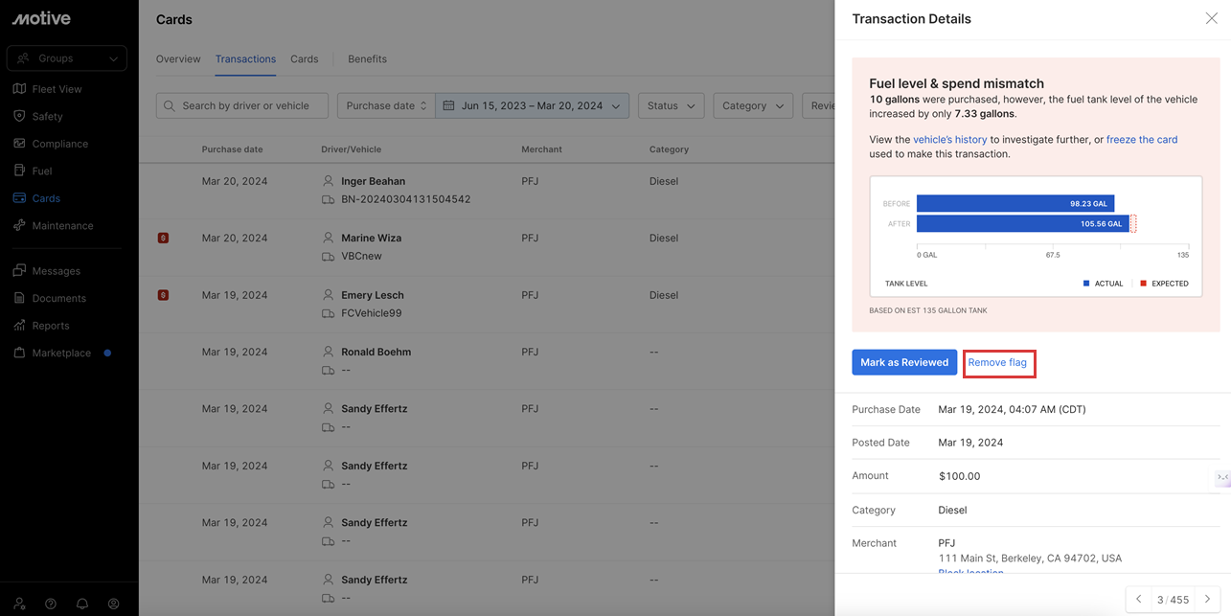1231x616 pixels.
Task: Switch to the Overview tab
Action: 178,59
